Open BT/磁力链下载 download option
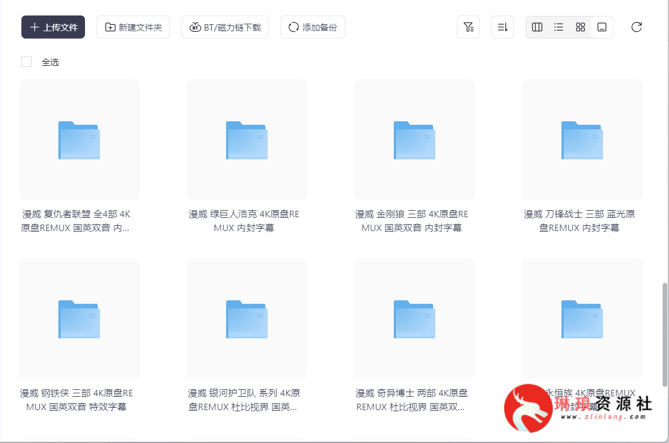 click(x=226, y=27)
